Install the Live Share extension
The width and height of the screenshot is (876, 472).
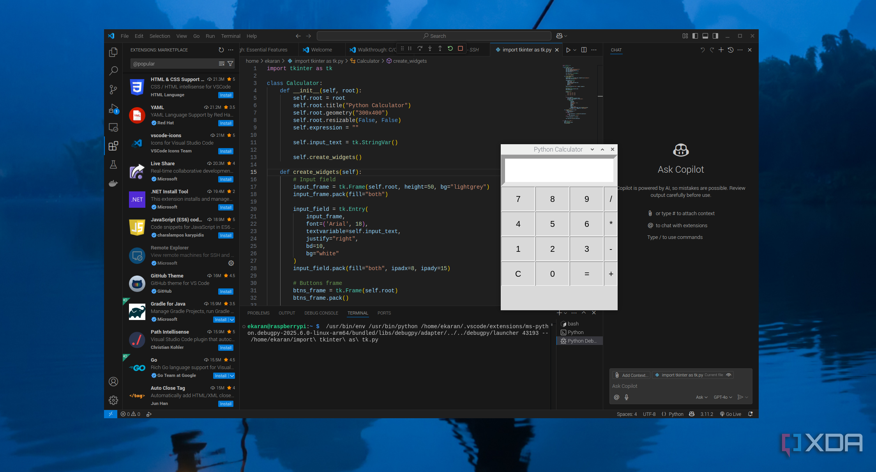(226, 179)
